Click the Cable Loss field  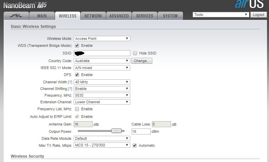161,124
